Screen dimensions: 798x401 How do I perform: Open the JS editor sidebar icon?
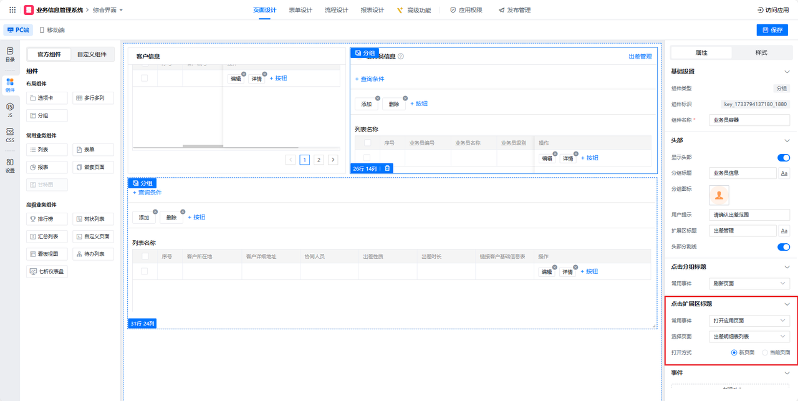click(10, 110)
